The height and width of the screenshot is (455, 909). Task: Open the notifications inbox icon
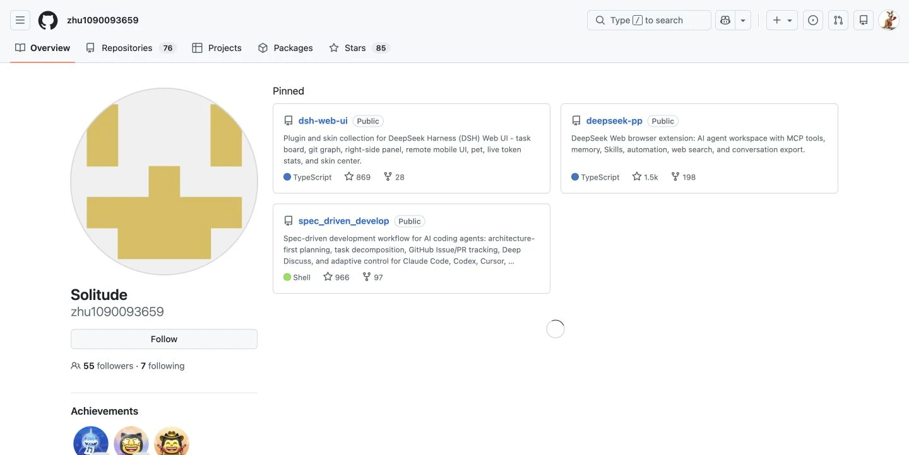pos(864,20)
